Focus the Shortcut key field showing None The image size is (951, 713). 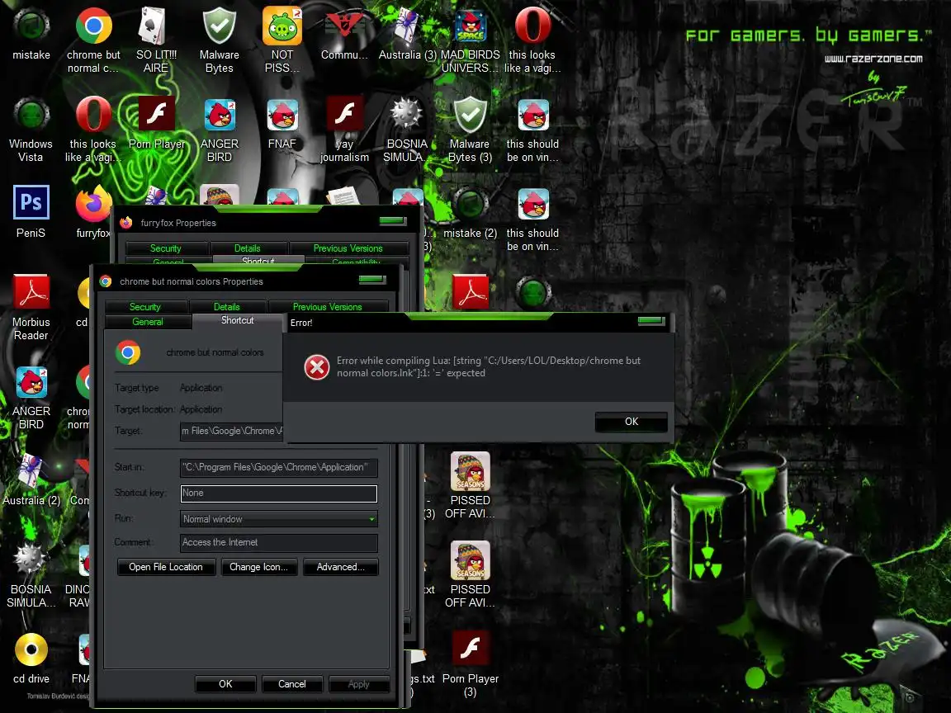(x=279, y=493)
